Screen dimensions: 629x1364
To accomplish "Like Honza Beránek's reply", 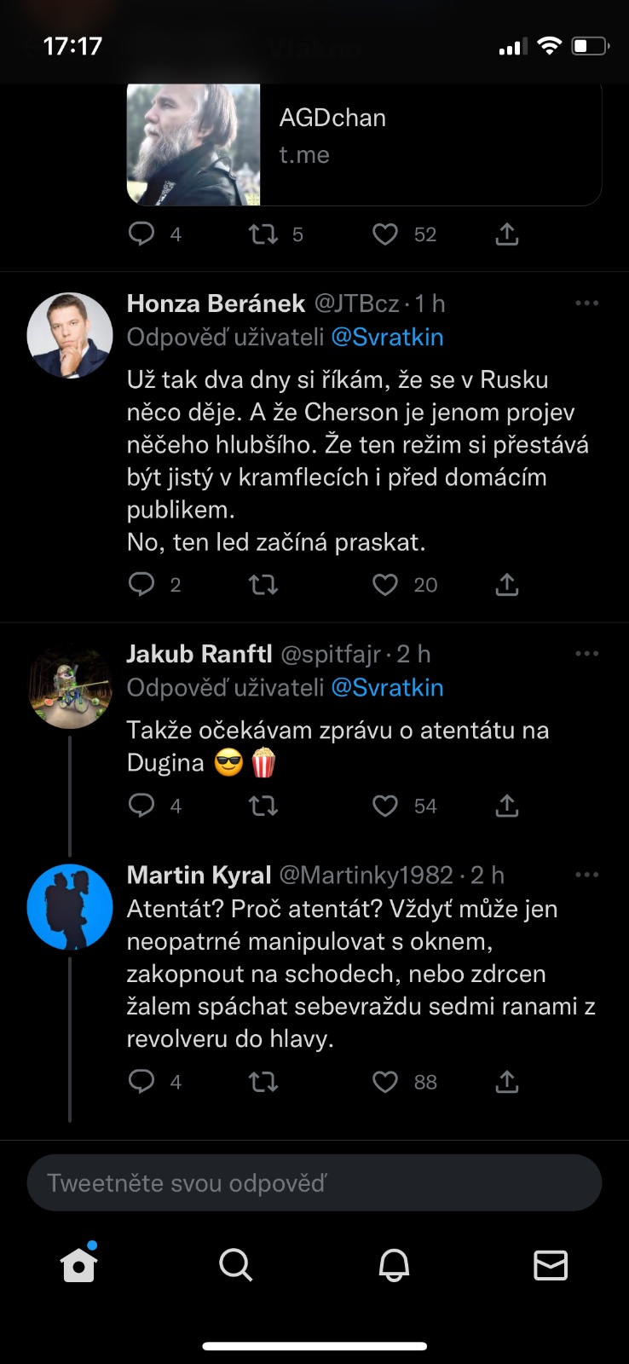I will [386, 584].
